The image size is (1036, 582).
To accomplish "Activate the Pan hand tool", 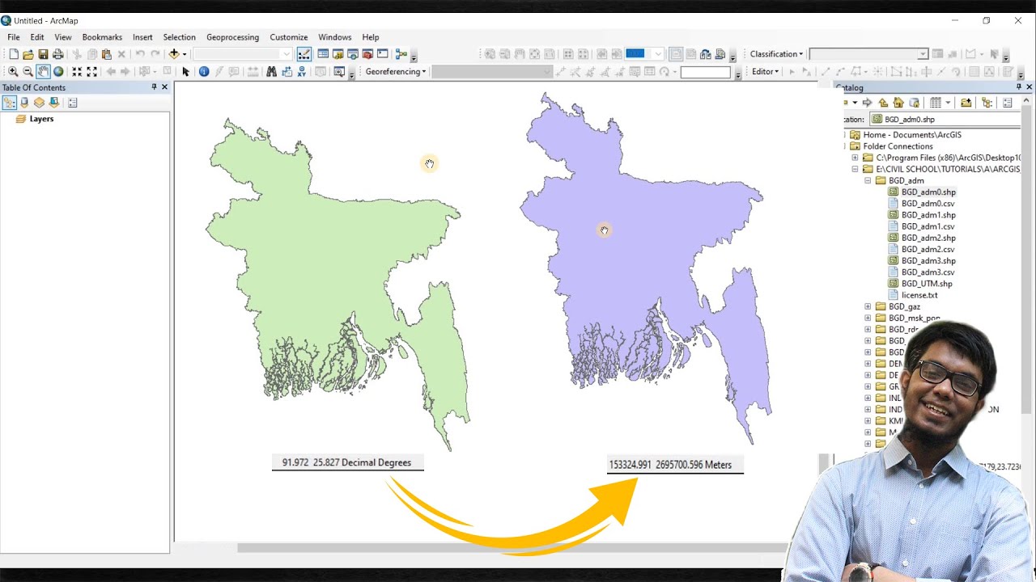I will 43,72.
